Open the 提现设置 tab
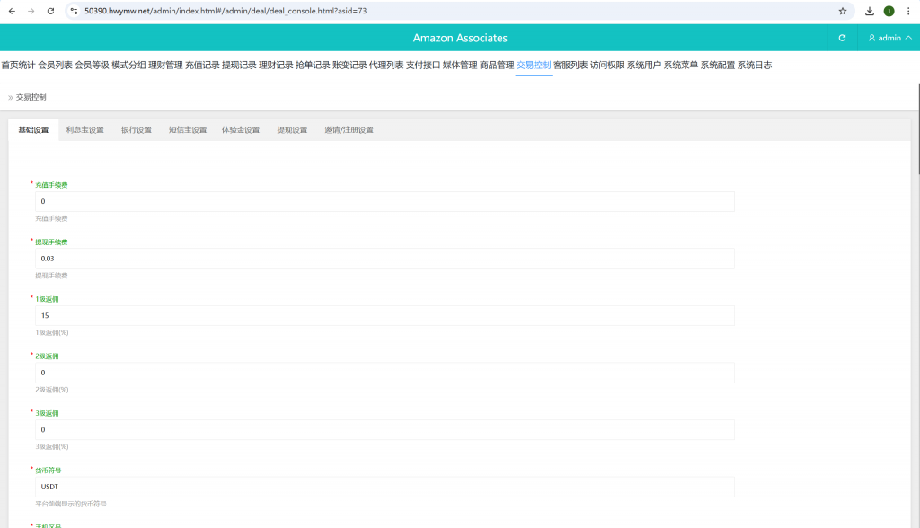Viewport: 920px width, 528px height. click(x=292, y=130)
